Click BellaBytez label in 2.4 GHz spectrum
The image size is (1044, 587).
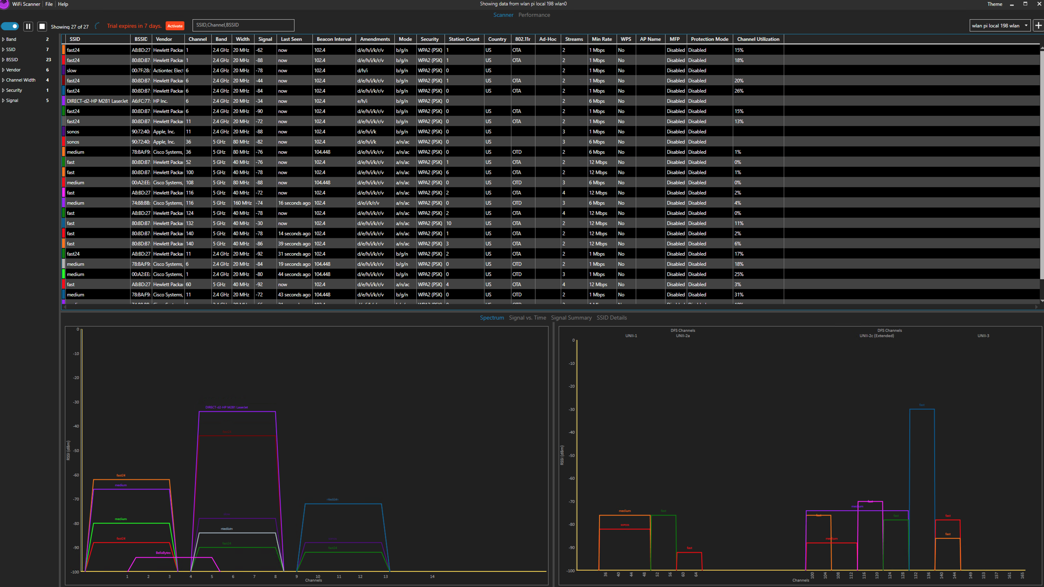163,553
